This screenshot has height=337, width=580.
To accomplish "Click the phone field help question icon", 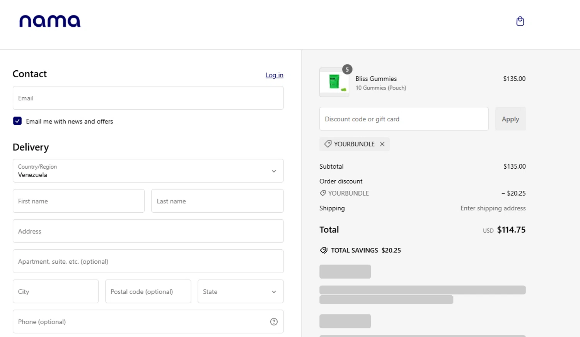I will (274, 322).
